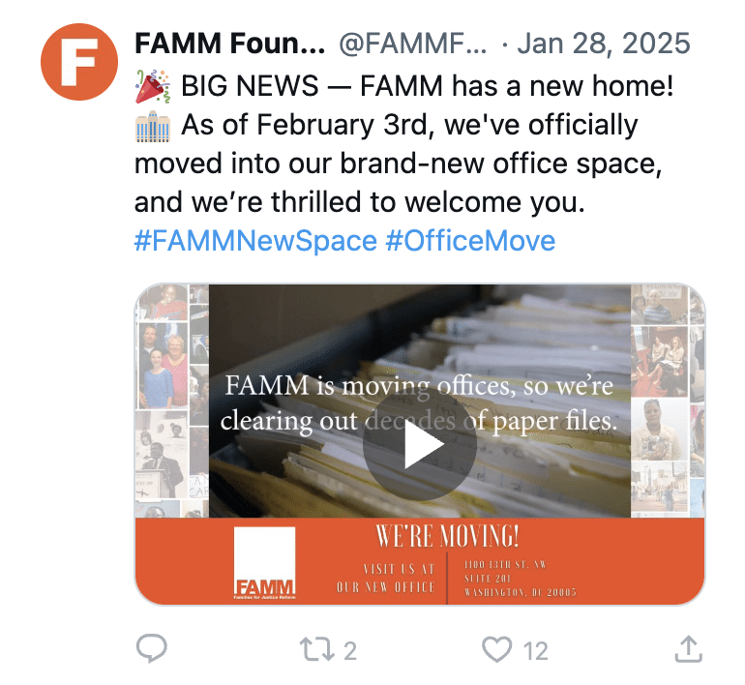
Task: Click the WE'RE MOVING! banner heading
Action: pyautogui.click(x=447, y=536)
